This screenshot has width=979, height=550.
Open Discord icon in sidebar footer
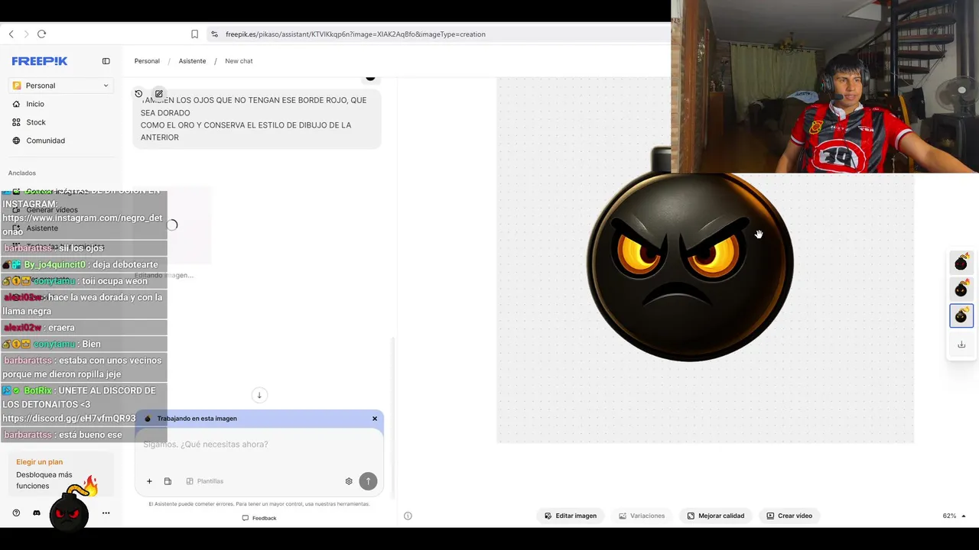(x=37, y=513)
